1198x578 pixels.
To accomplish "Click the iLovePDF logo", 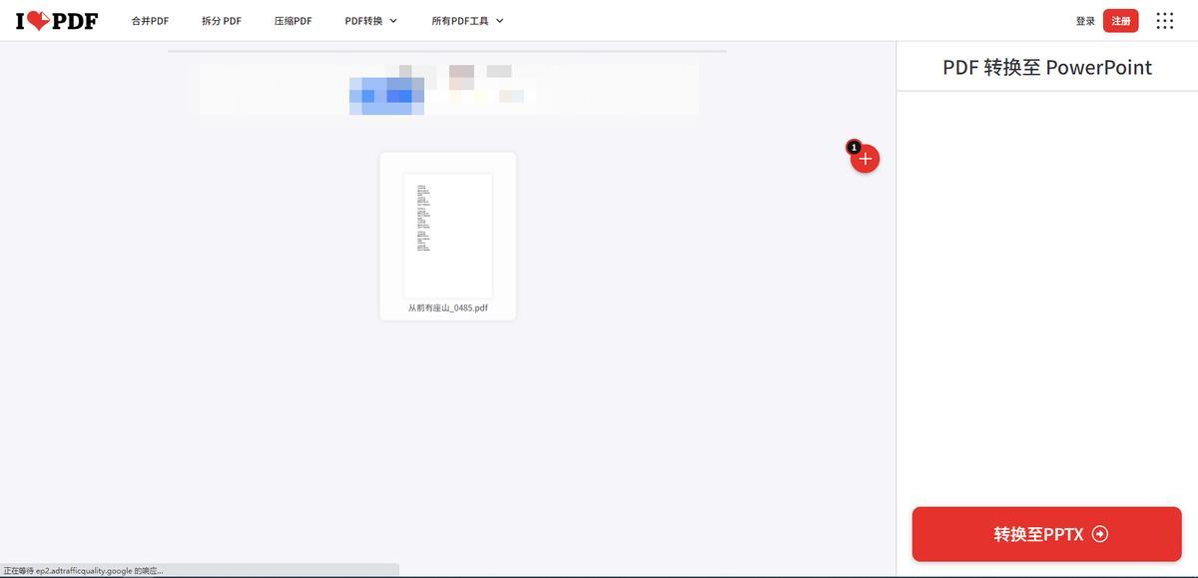I will click(x=57, y=20).
